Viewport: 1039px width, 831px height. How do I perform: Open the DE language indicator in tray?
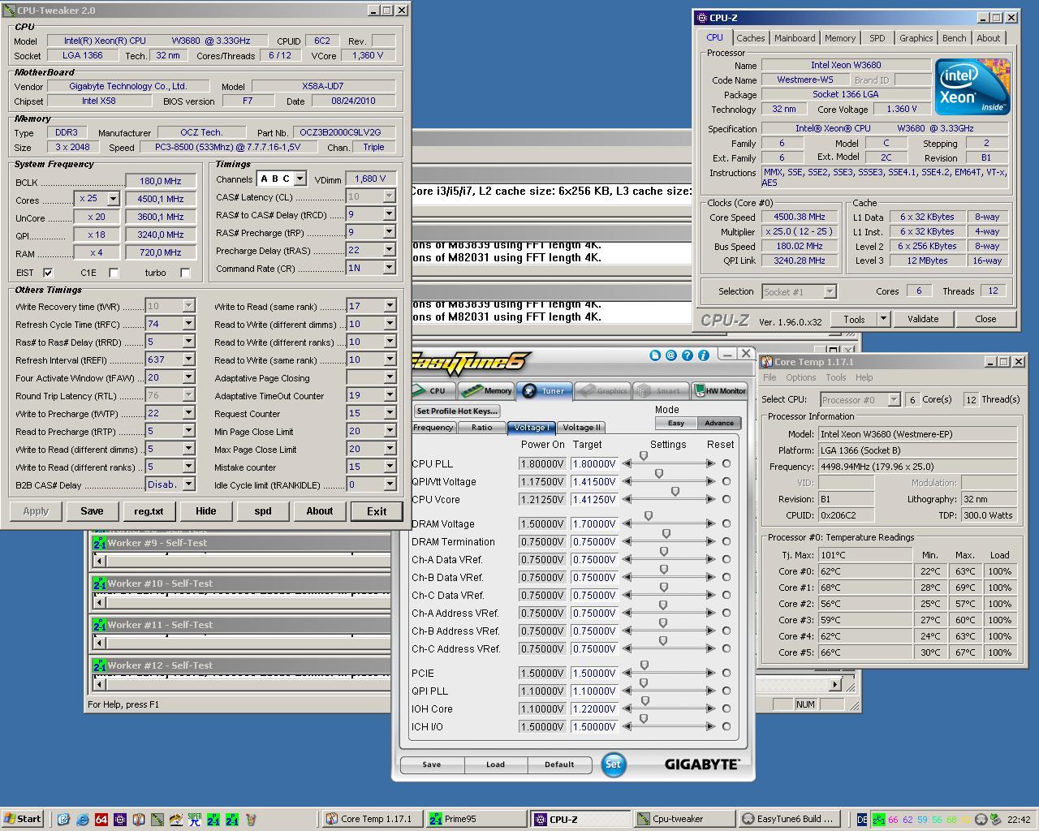pyautogui.click(x=862, y=820)
